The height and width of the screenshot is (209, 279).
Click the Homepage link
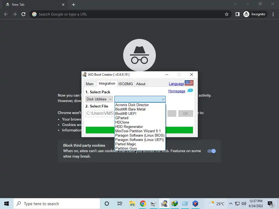coord(177,91)
